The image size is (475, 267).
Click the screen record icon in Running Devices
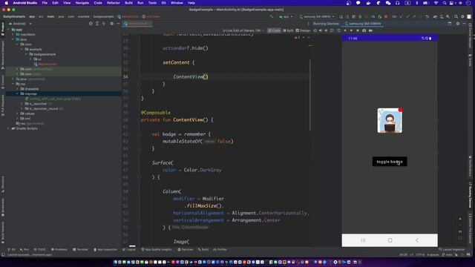point(370,30)
